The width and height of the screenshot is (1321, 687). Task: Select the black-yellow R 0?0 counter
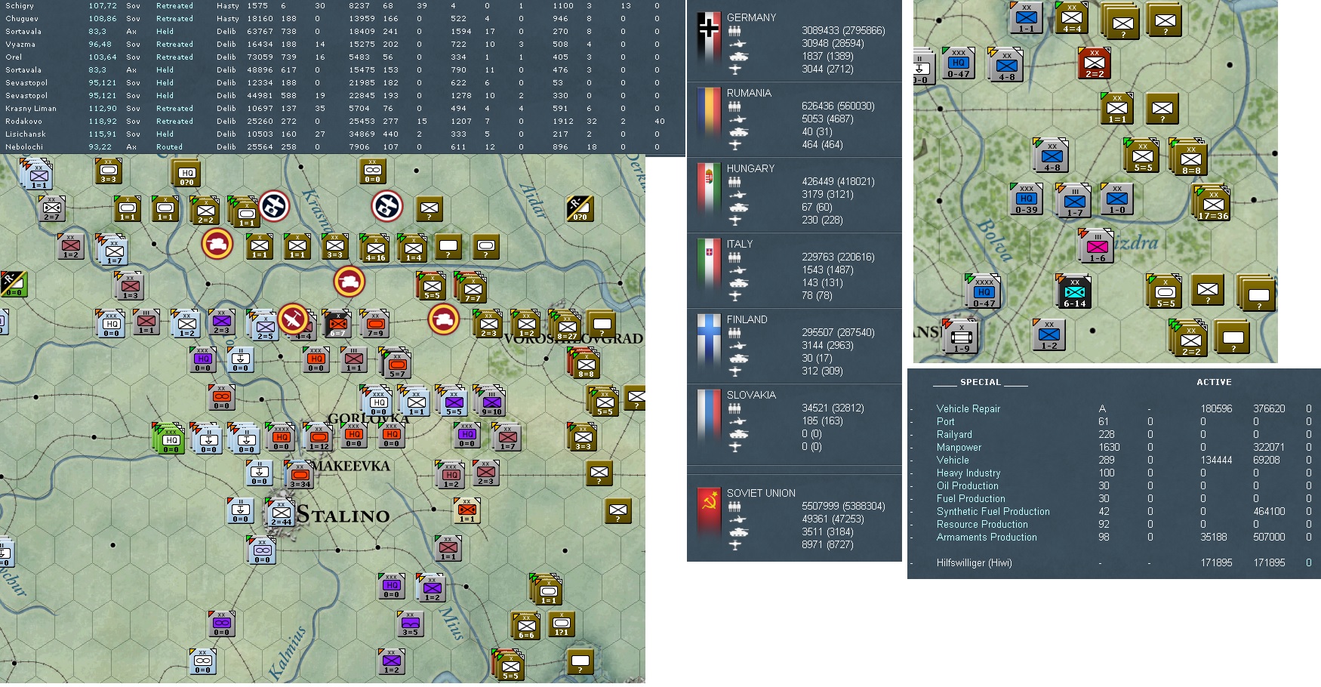click(580, 209)
